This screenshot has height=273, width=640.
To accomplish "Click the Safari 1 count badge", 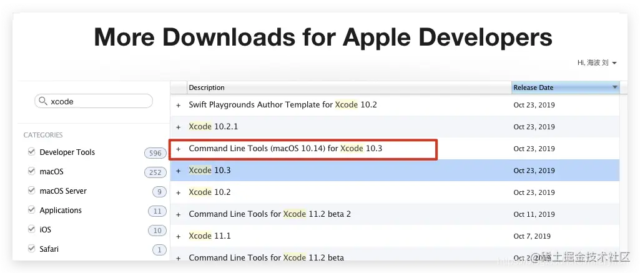I will [x=159, y=250].
